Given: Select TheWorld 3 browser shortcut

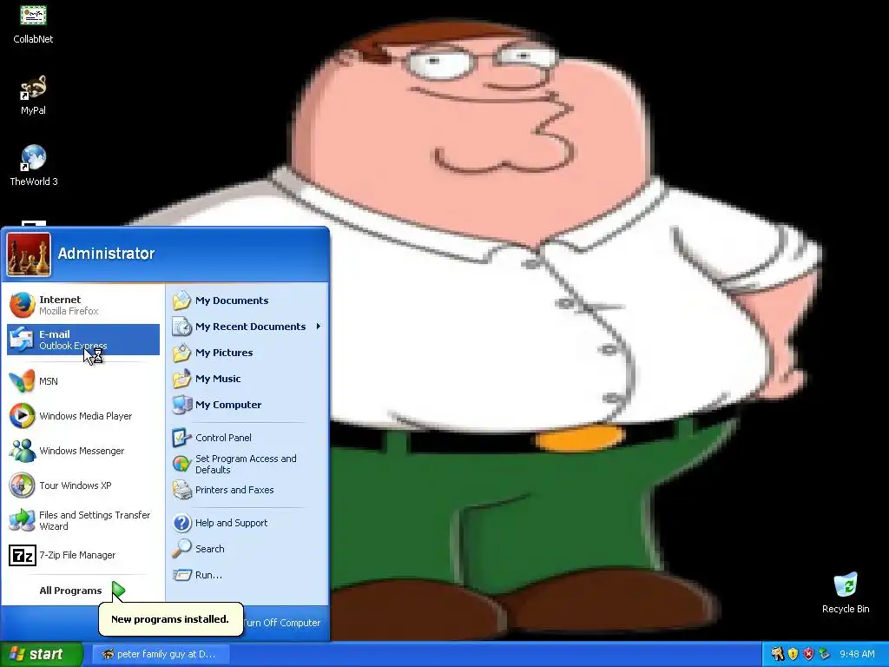Looking at the screenshot, I should (34, 166).
